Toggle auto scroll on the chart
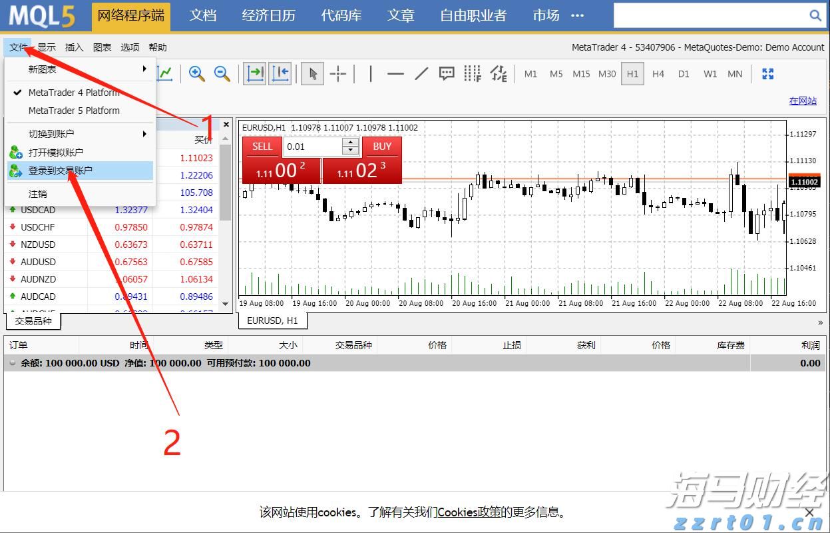 (254, 73)
